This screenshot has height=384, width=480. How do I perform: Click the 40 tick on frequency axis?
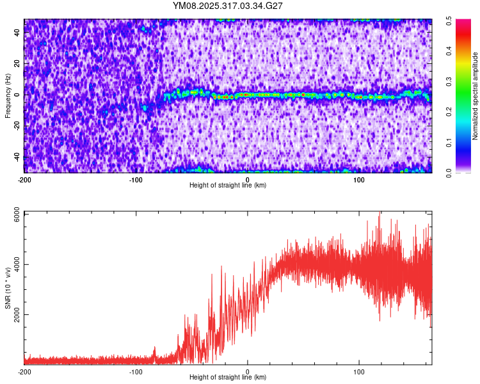tap(18, 34)
